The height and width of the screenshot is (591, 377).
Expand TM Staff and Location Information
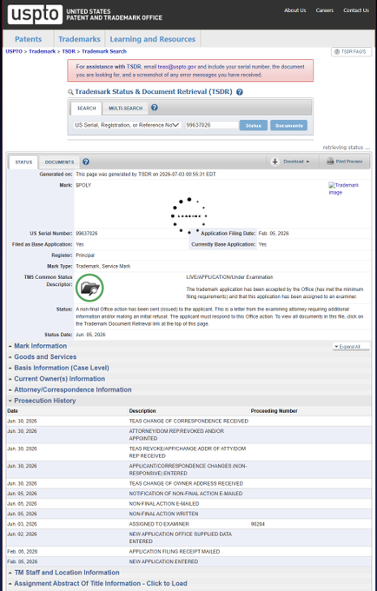tap(67, 573)
